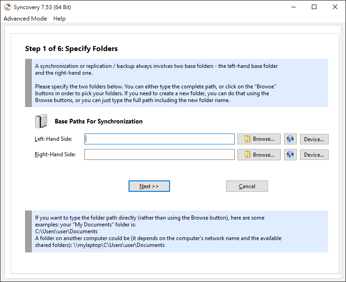Cancel the wizard
This screenshot has height=282, width=346.
(247, 186)
